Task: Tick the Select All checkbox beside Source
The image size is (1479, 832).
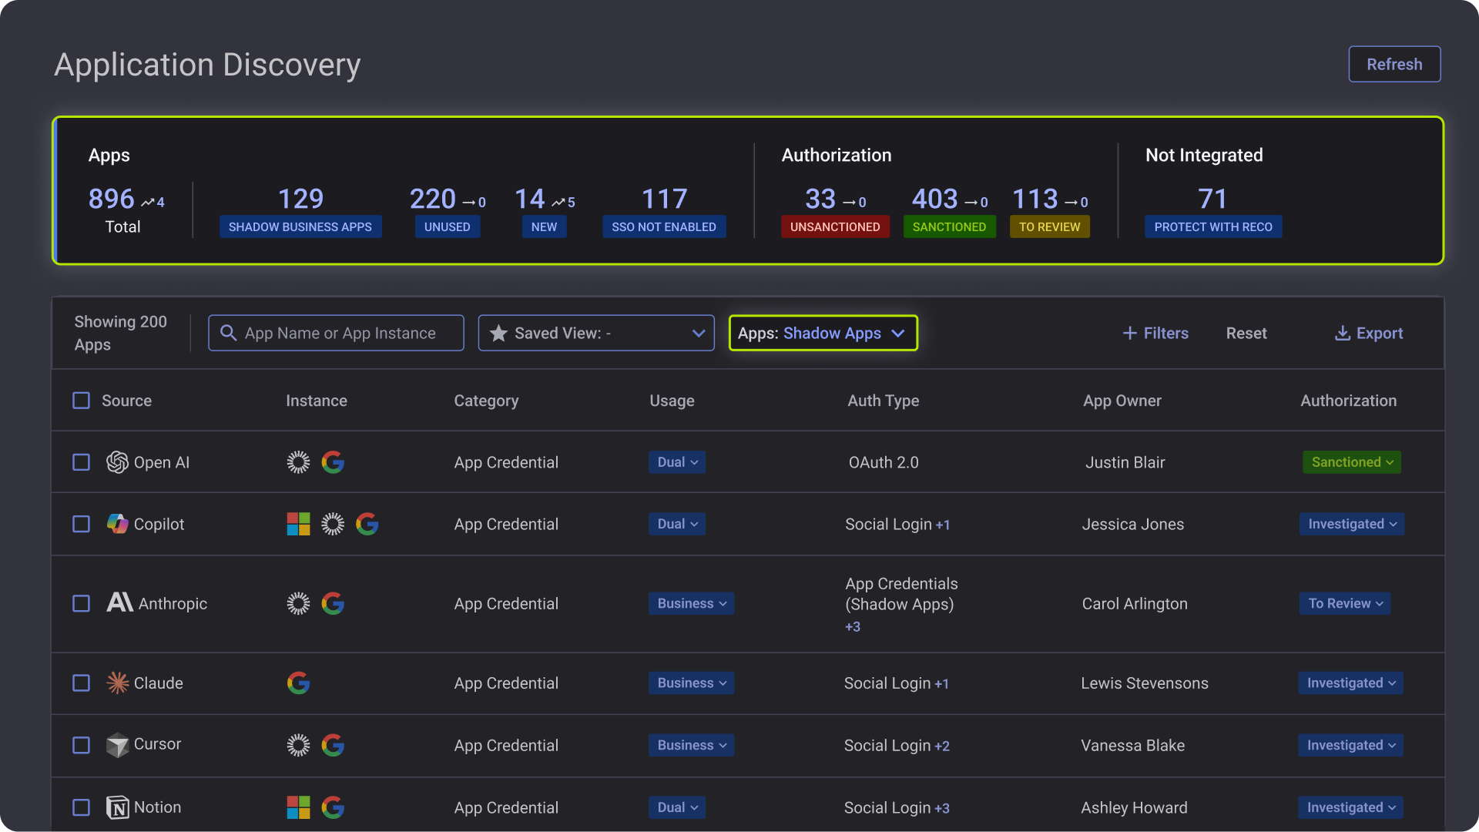Action: (x=81, y=401)
